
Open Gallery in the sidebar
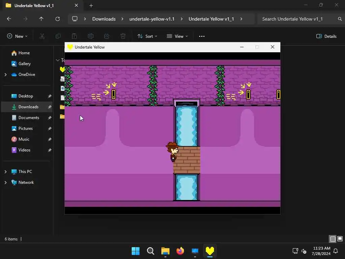(x=24, y=64)
